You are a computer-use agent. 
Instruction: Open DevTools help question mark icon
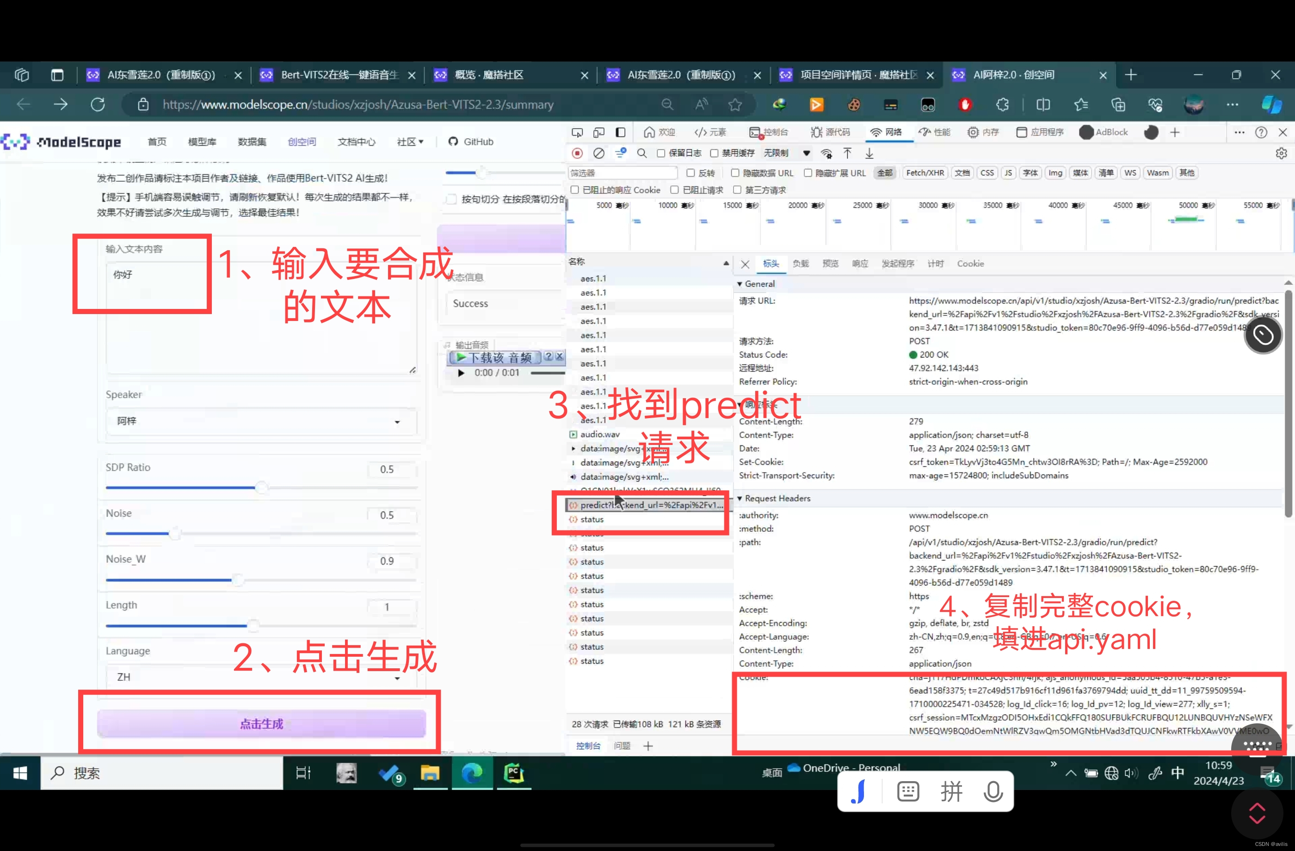1261,132
